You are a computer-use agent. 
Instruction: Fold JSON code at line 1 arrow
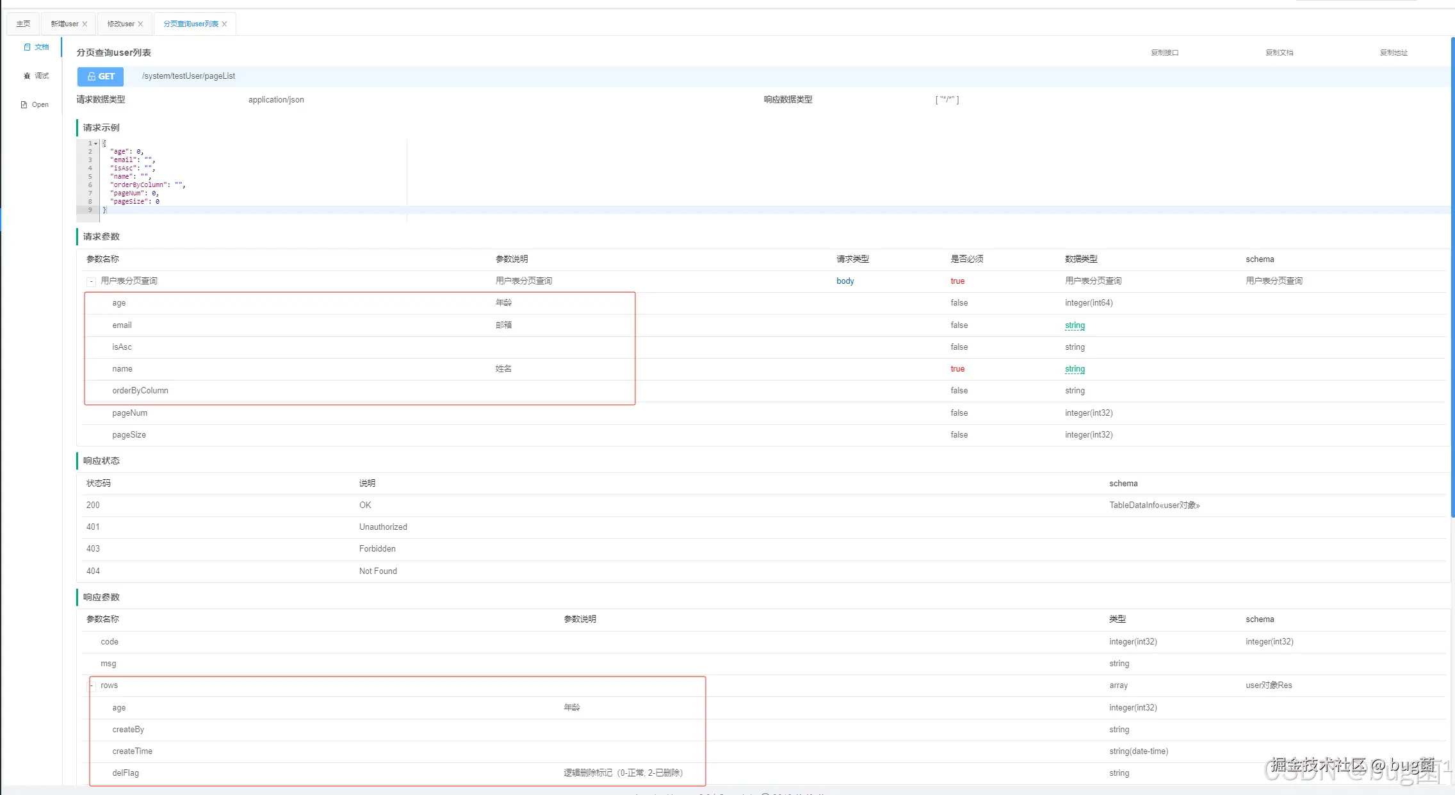click(x=96, y=143)
